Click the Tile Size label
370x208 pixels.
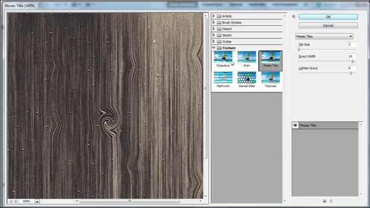click(304, 44)
